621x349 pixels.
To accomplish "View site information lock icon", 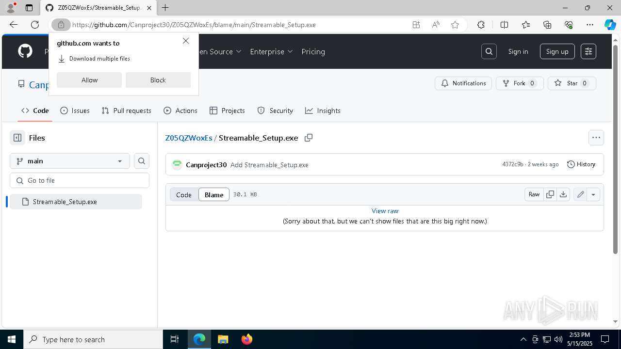I will point(61,25).
